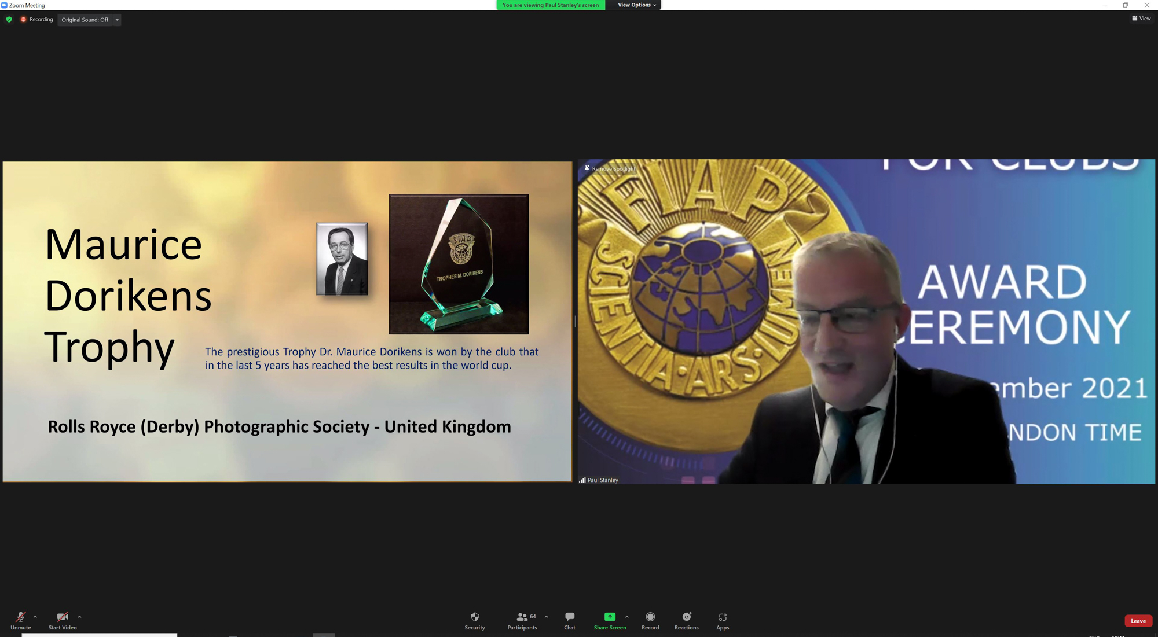Open the Original Sound dropdown arrow
1158x637 pixels.
(x=117, y=20)
